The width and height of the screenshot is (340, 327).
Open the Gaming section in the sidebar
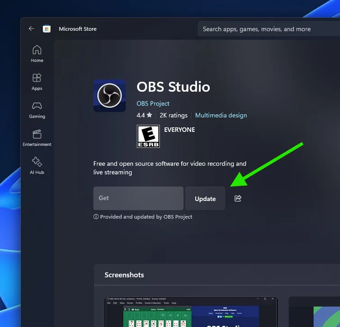click(x=37, y=110)
